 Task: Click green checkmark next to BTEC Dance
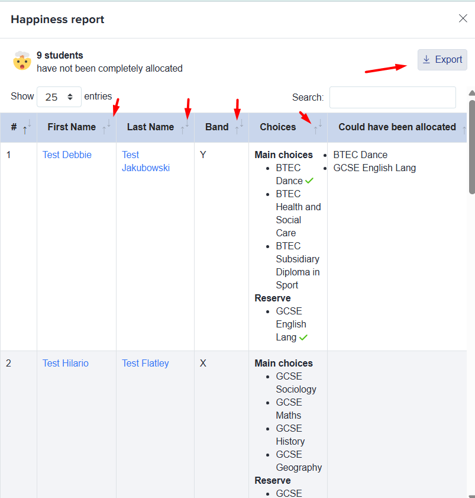[309, 181]
